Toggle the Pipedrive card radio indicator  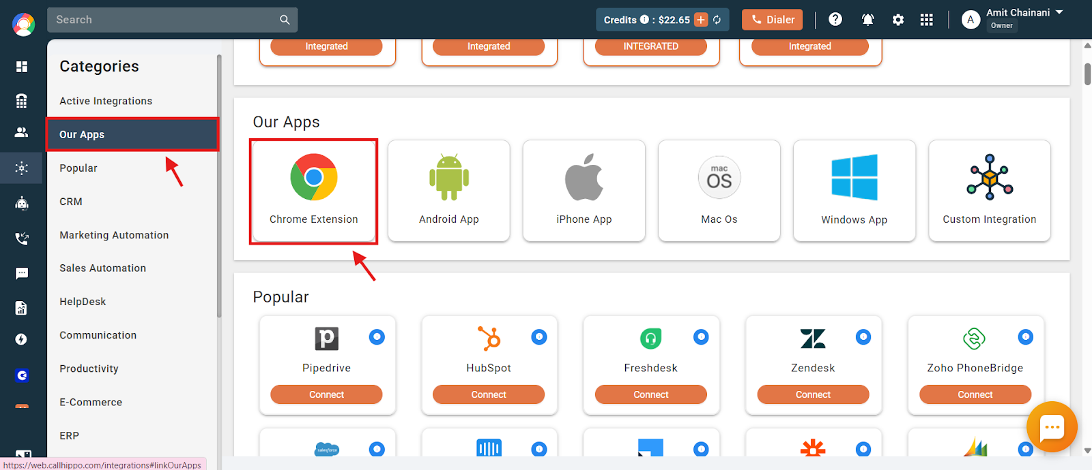[377, 336]
